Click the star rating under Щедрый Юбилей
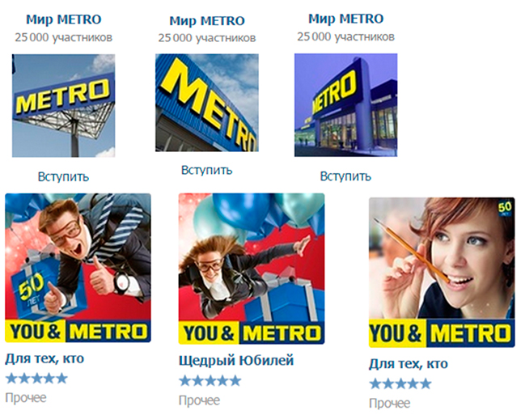This screenshot has width=521, height=415. point(210,381)
